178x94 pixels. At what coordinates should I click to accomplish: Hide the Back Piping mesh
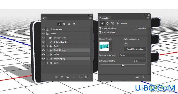43,50
